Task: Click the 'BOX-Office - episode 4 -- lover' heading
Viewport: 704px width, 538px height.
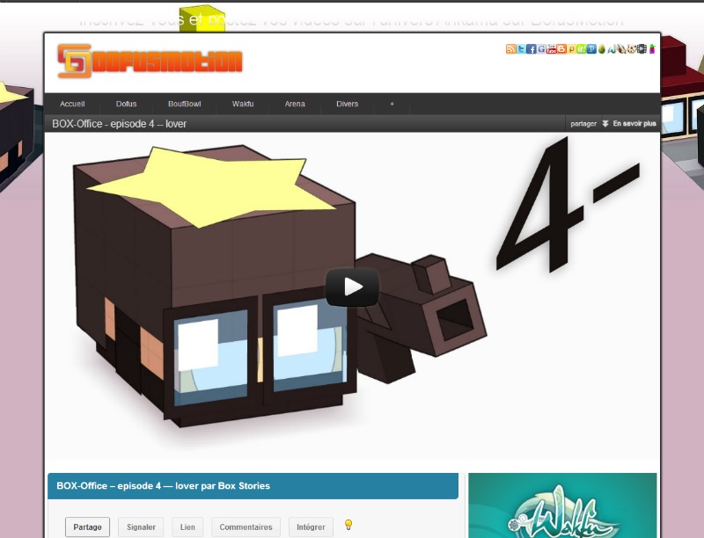Action: [119, 124]
